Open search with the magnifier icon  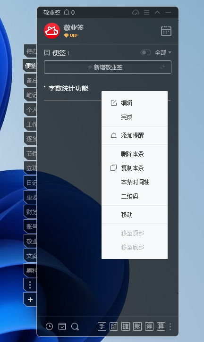pos(75,326)
